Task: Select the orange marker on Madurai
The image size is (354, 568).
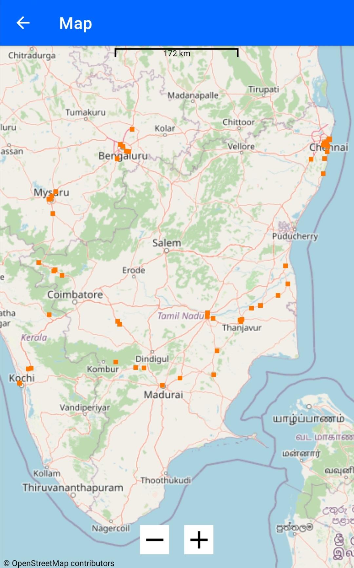Action: 162,385
